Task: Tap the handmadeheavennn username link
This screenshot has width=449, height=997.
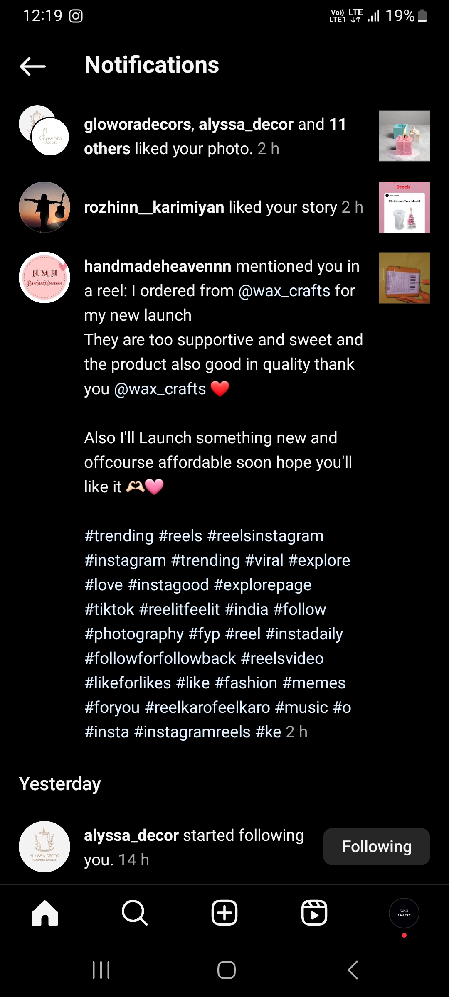Action: pyautogui.click(x=158, y=266)
